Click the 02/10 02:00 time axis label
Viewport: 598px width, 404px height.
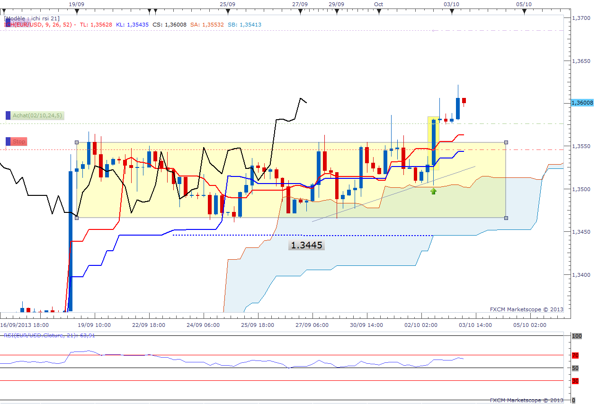pyautogui.click(x=421, y=325)
